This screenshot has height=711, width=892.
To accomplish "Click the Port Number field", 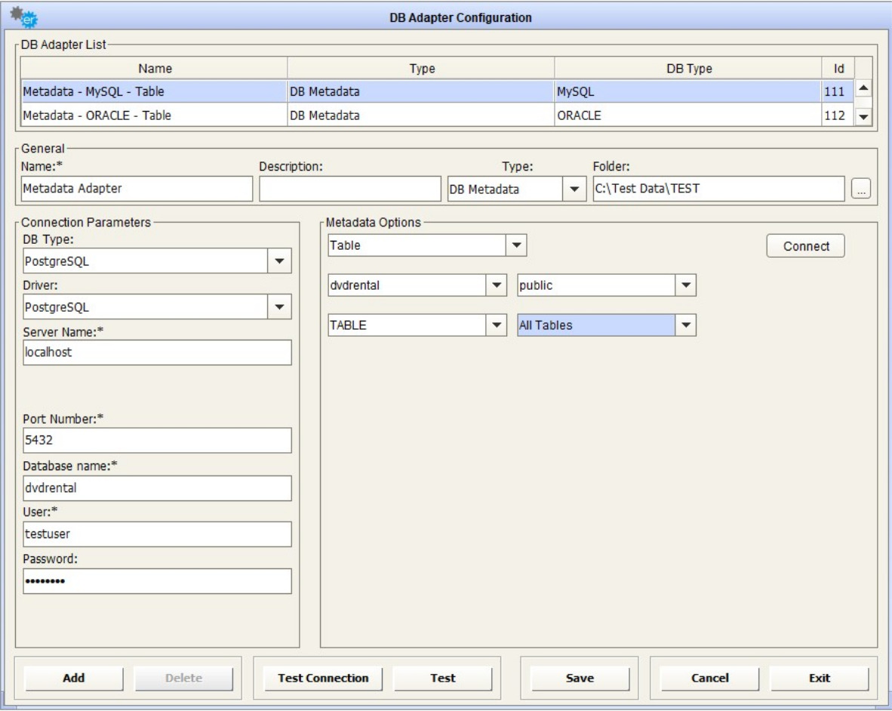I will pyautogui.click(x=157, y=441).
